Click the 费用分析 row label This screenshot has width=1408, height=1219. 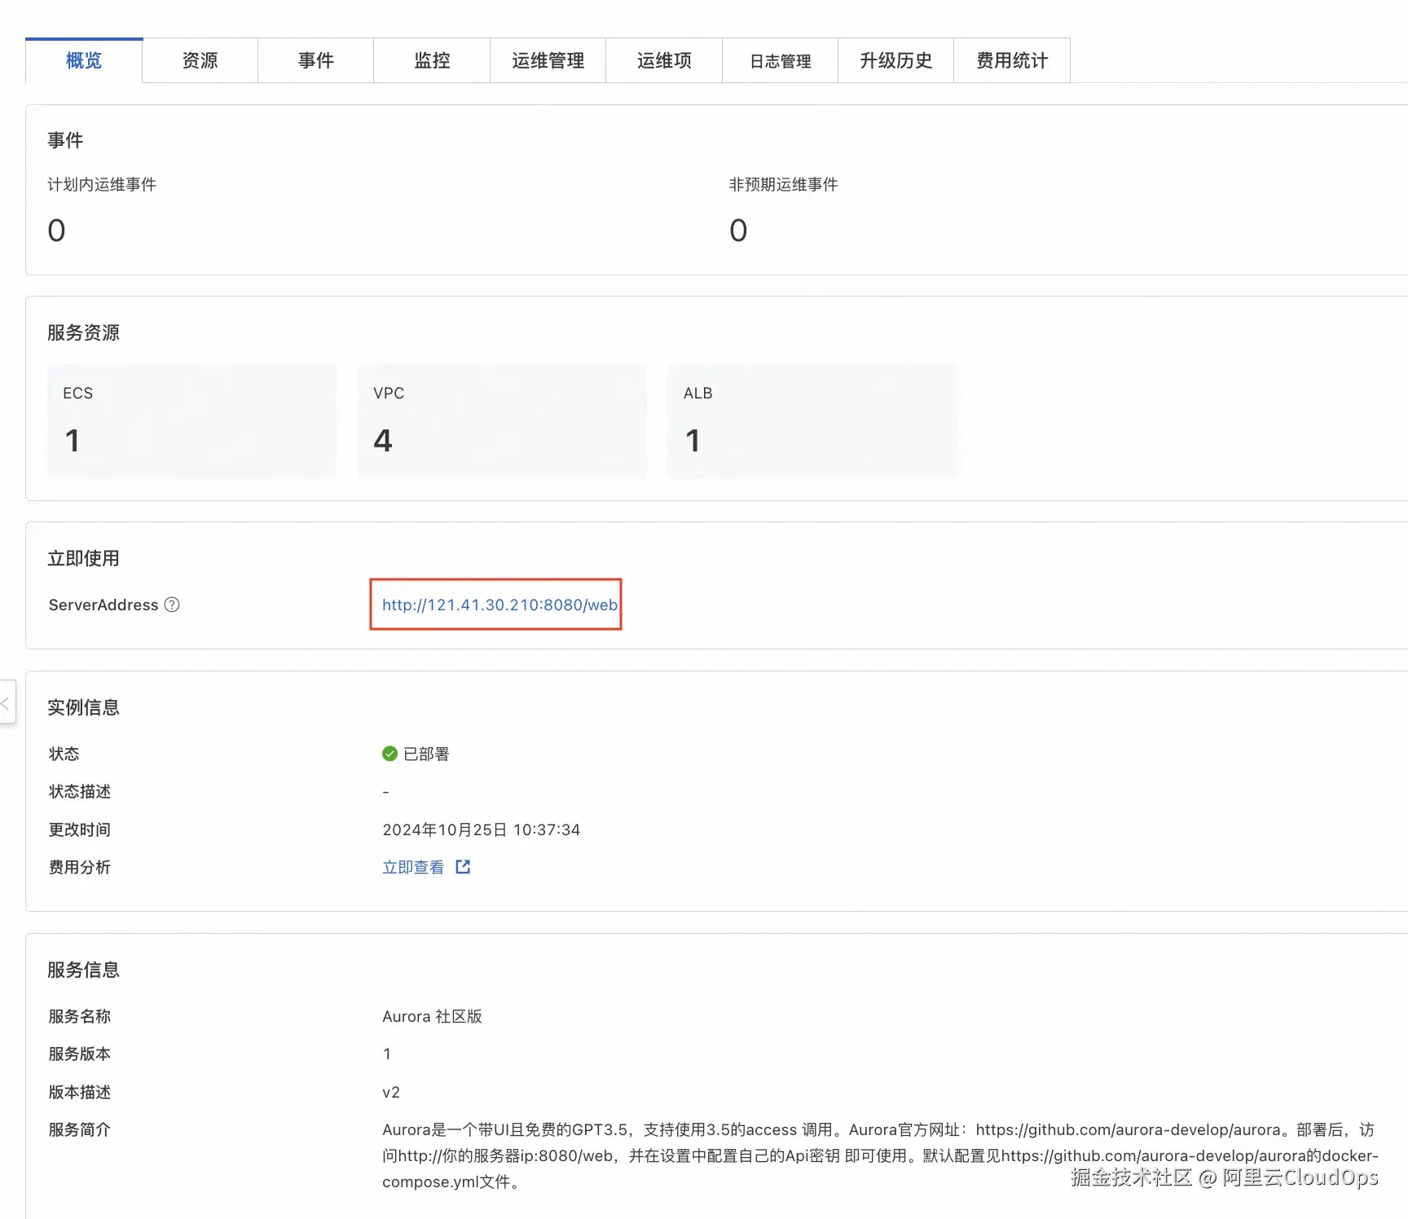79,867
